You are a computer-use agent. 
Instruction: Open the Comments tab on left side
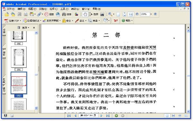pos(4,90)
